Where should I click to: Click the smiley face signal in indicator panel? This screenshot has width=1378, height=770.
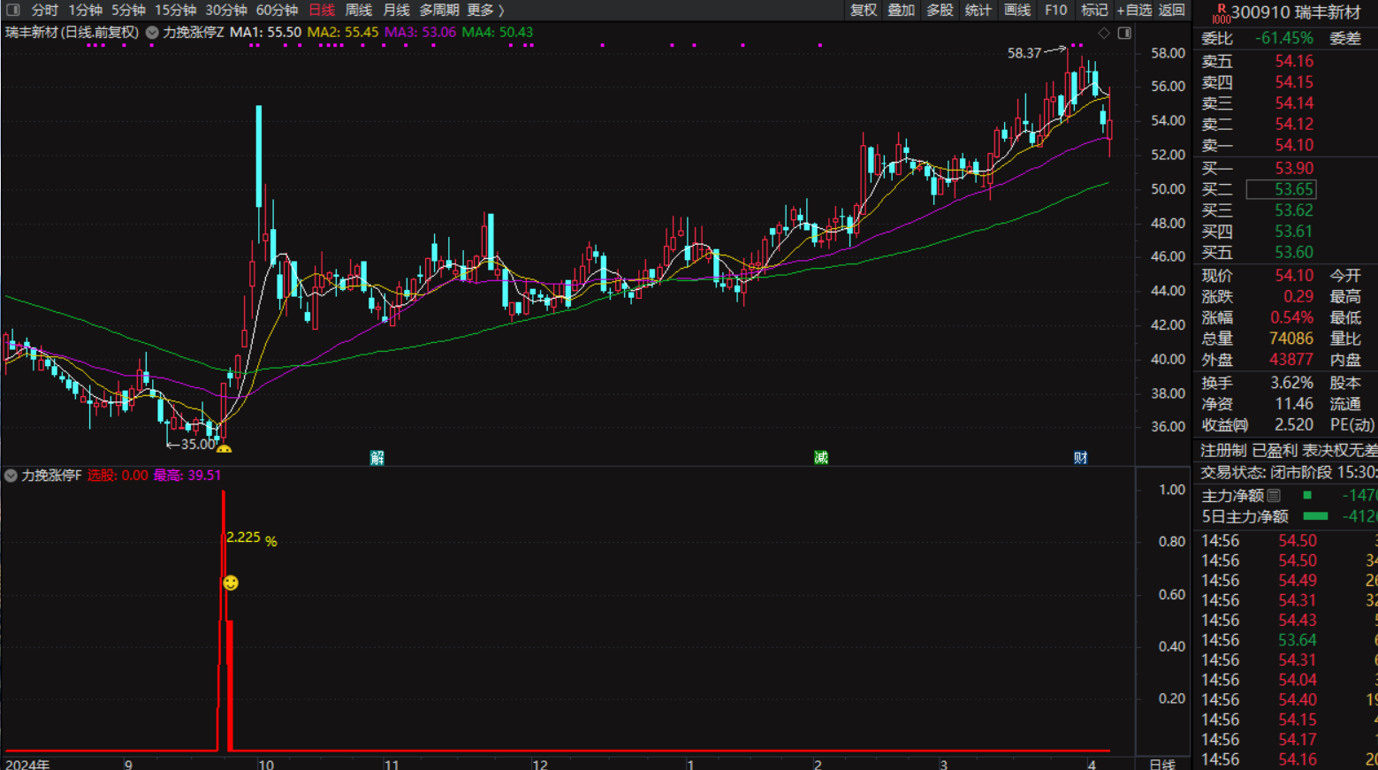(x=231, y=583)
